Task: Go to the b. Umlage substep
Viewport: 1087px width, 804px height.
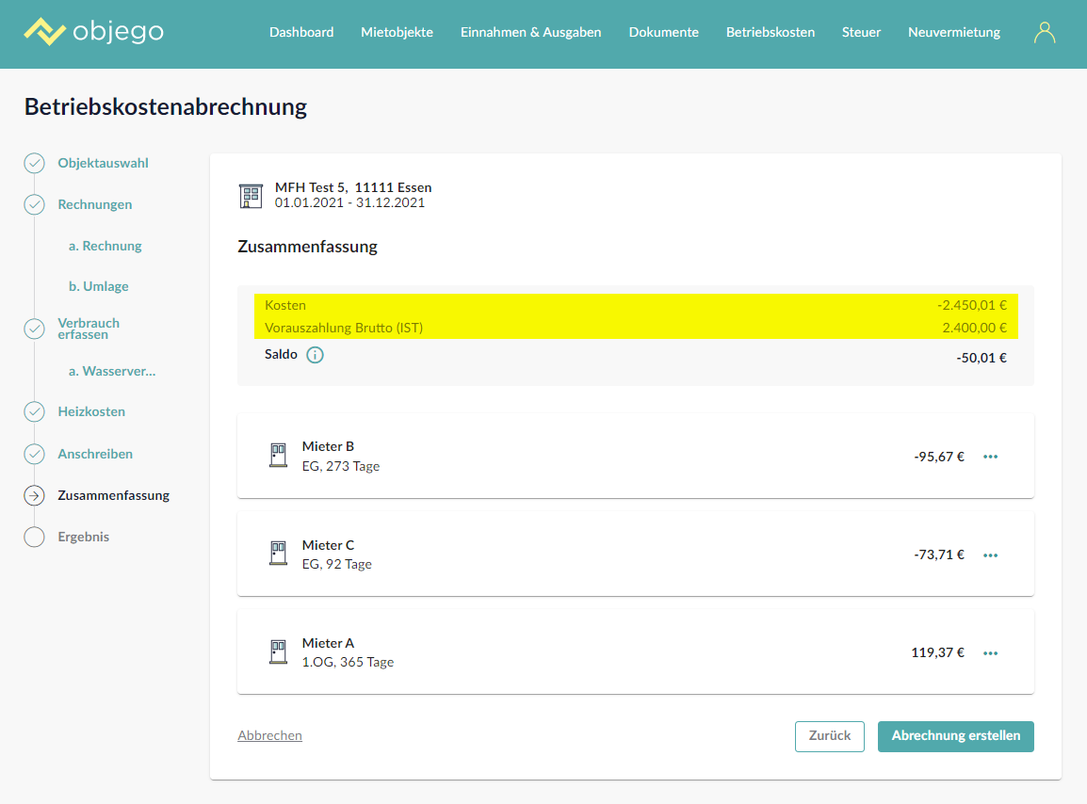Action: [99, 286]
